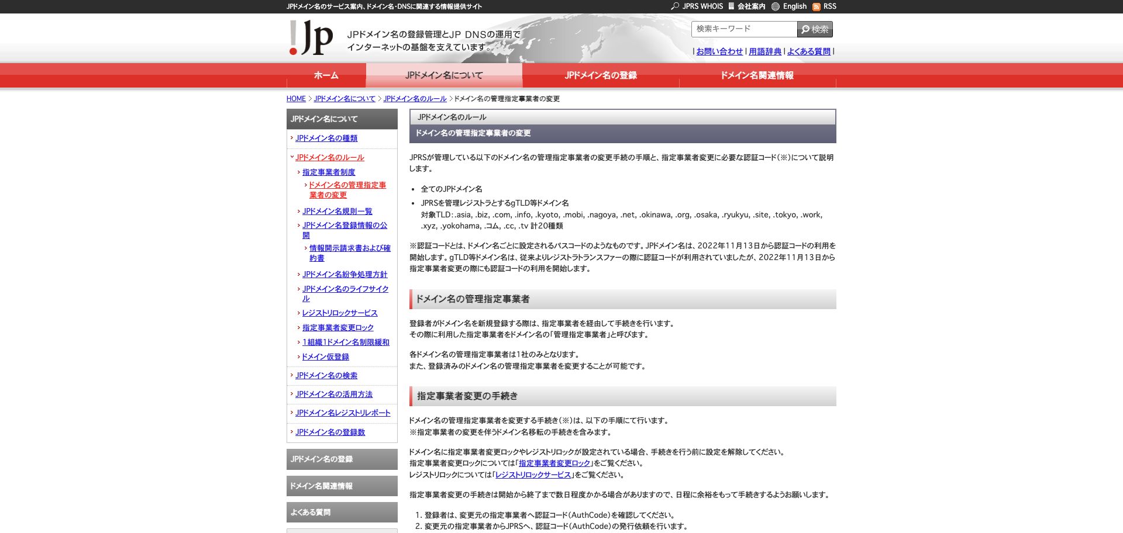Open sidebar item 指定事業者変更ロック

337,328
